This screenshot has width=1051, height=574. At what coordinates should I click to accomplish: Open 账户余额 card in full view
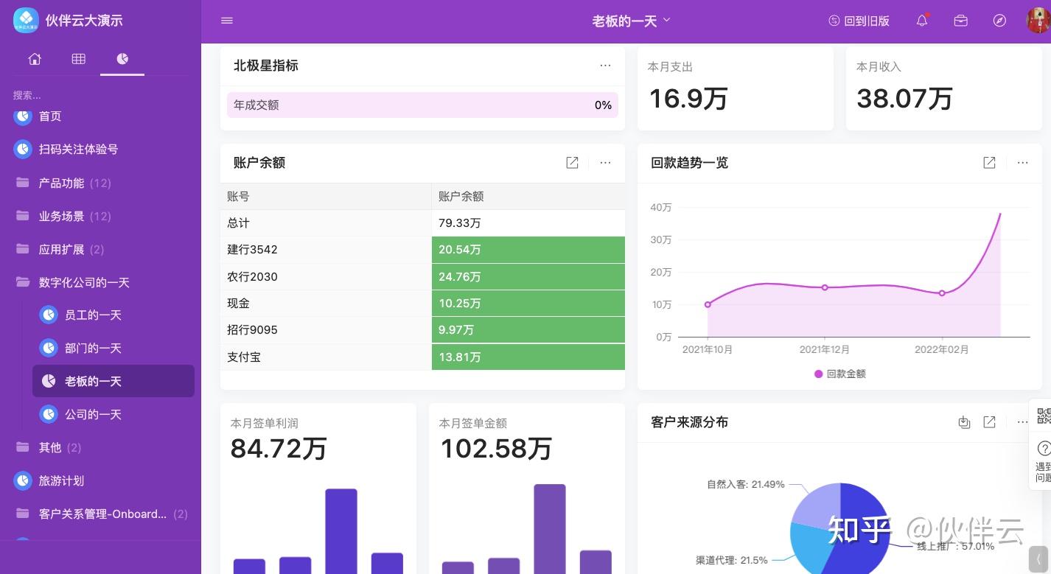572,163
